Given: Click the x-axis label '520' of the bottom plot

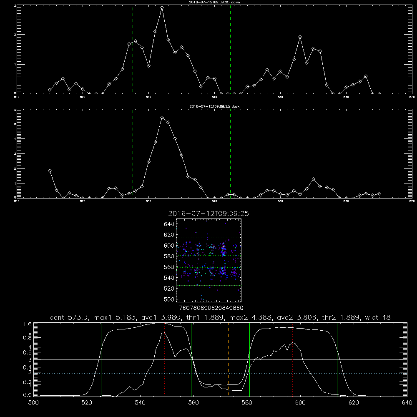Looking at the screenshot, I should (87, 403).
